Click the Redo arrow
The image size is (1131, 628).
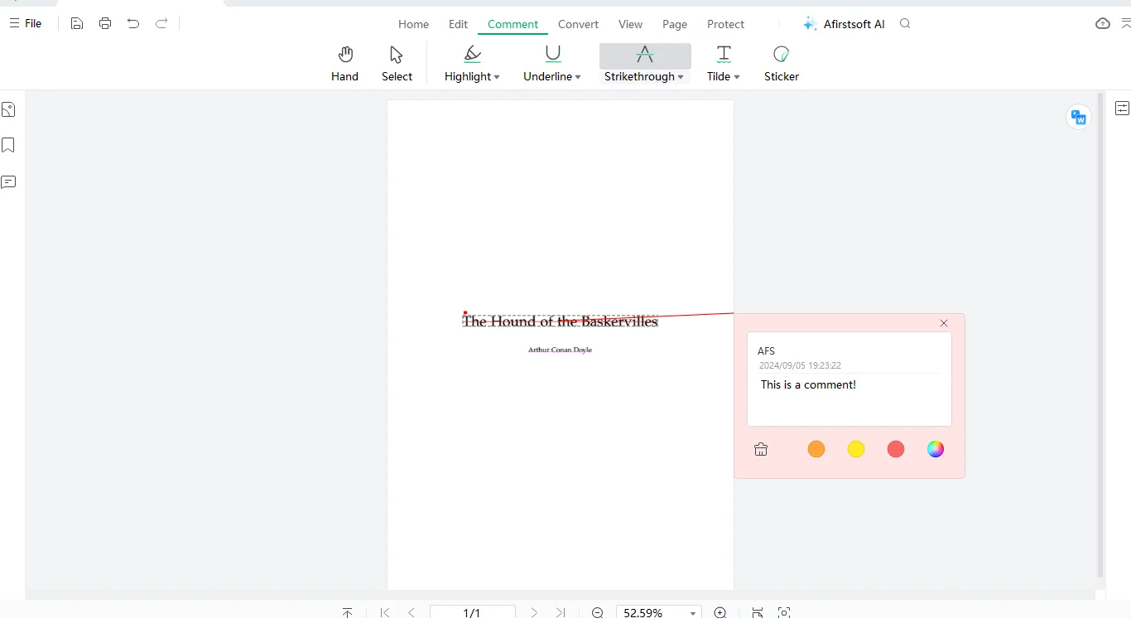point(161,23)
